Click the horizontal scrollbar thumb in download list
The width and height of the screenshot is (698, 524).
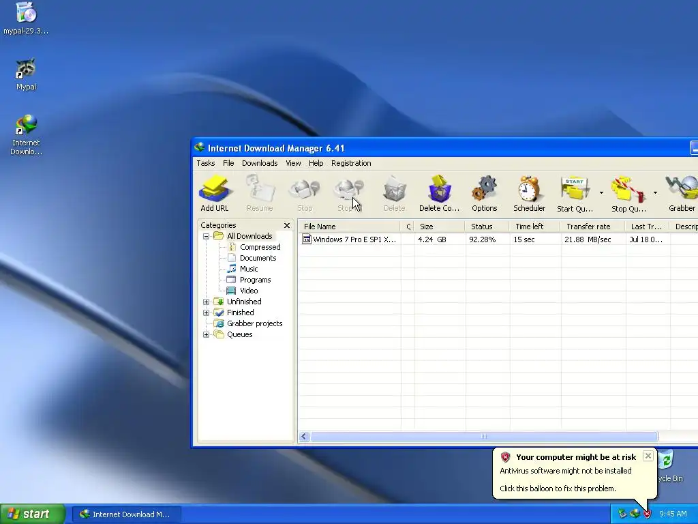(x=484, y=436)
